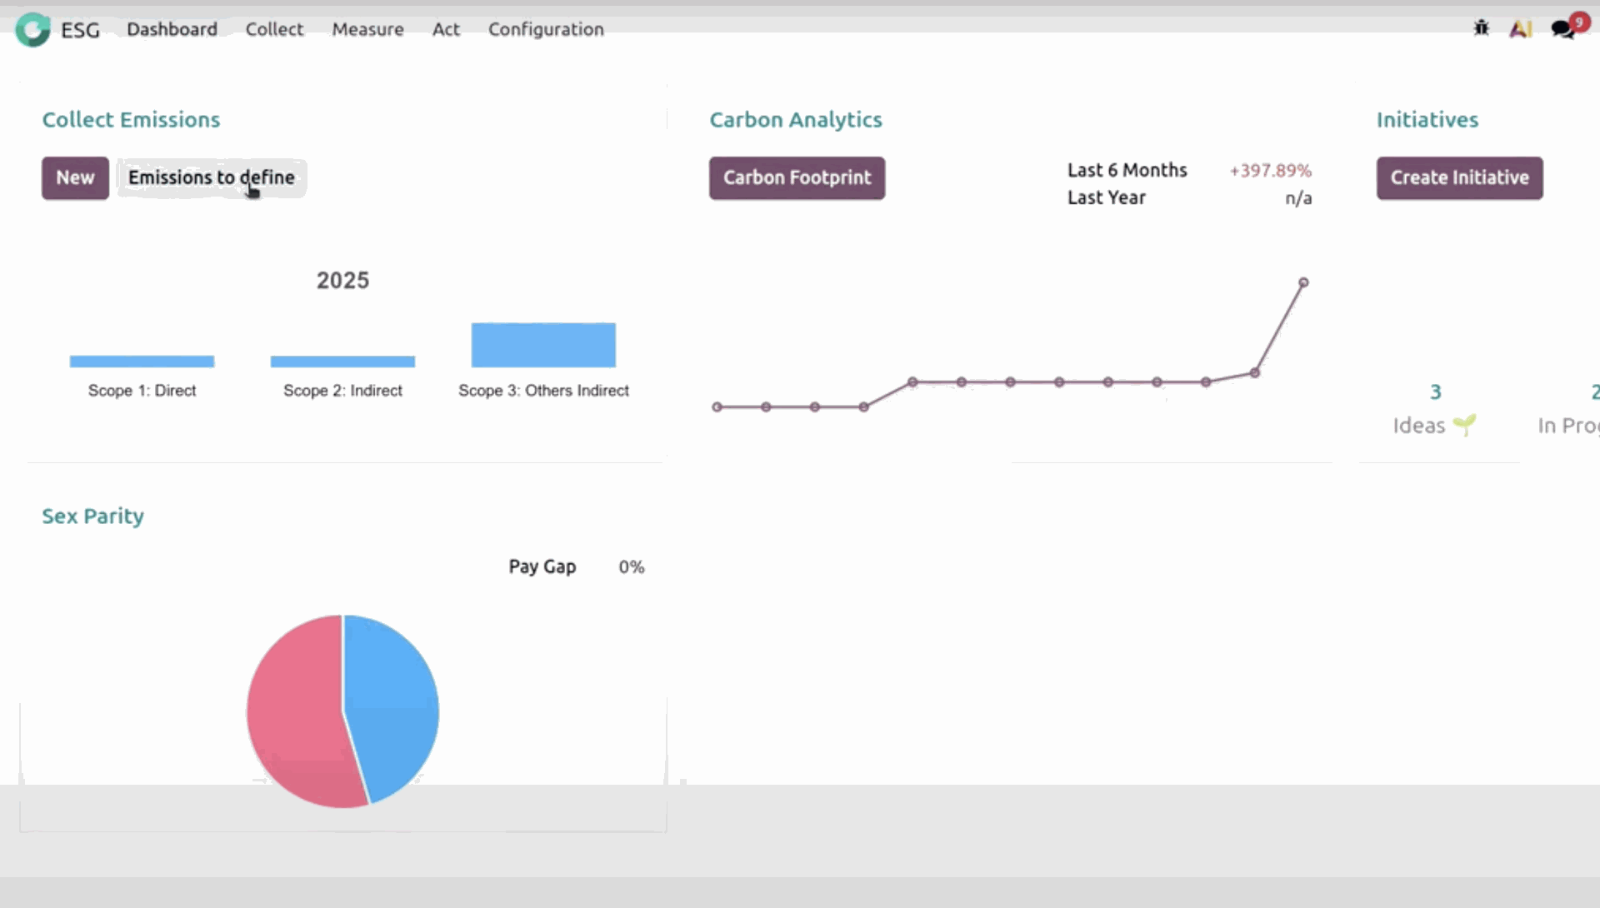Click the highest point on the carbon trend line
1600x908 pixels.
[x=1304, y=282]
